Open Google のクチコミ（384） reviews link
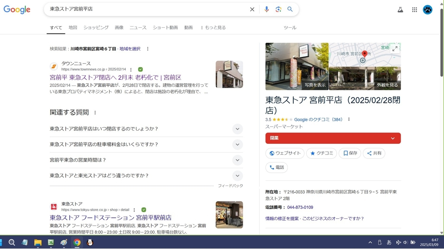Image resolution: width=444 pixels, height=249 pixels. point(318,120)
